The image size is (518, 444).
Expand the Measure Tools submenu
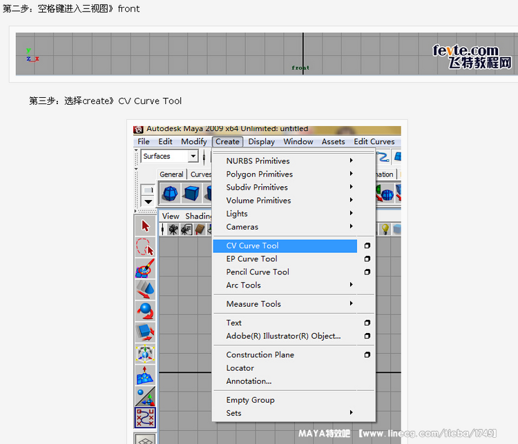click(352, 303)
